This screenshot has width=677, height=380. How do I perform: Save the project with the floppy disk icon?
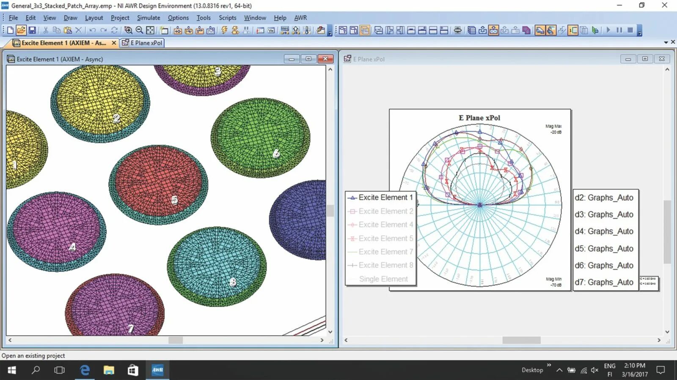click(x=32, y=30)
